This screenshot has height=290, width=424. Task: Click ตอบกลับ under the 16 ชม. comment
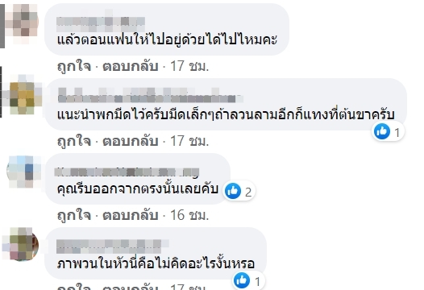point(131,215)
